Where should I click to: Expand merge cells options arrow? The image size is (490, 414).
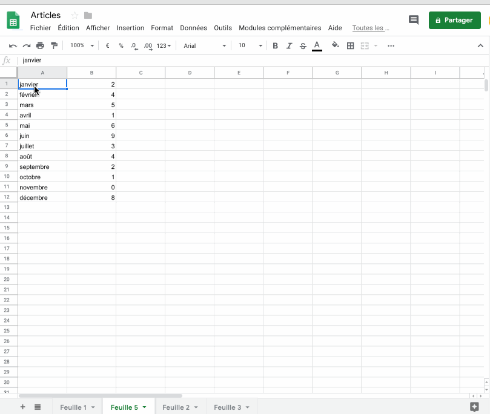tap(376, 46)
